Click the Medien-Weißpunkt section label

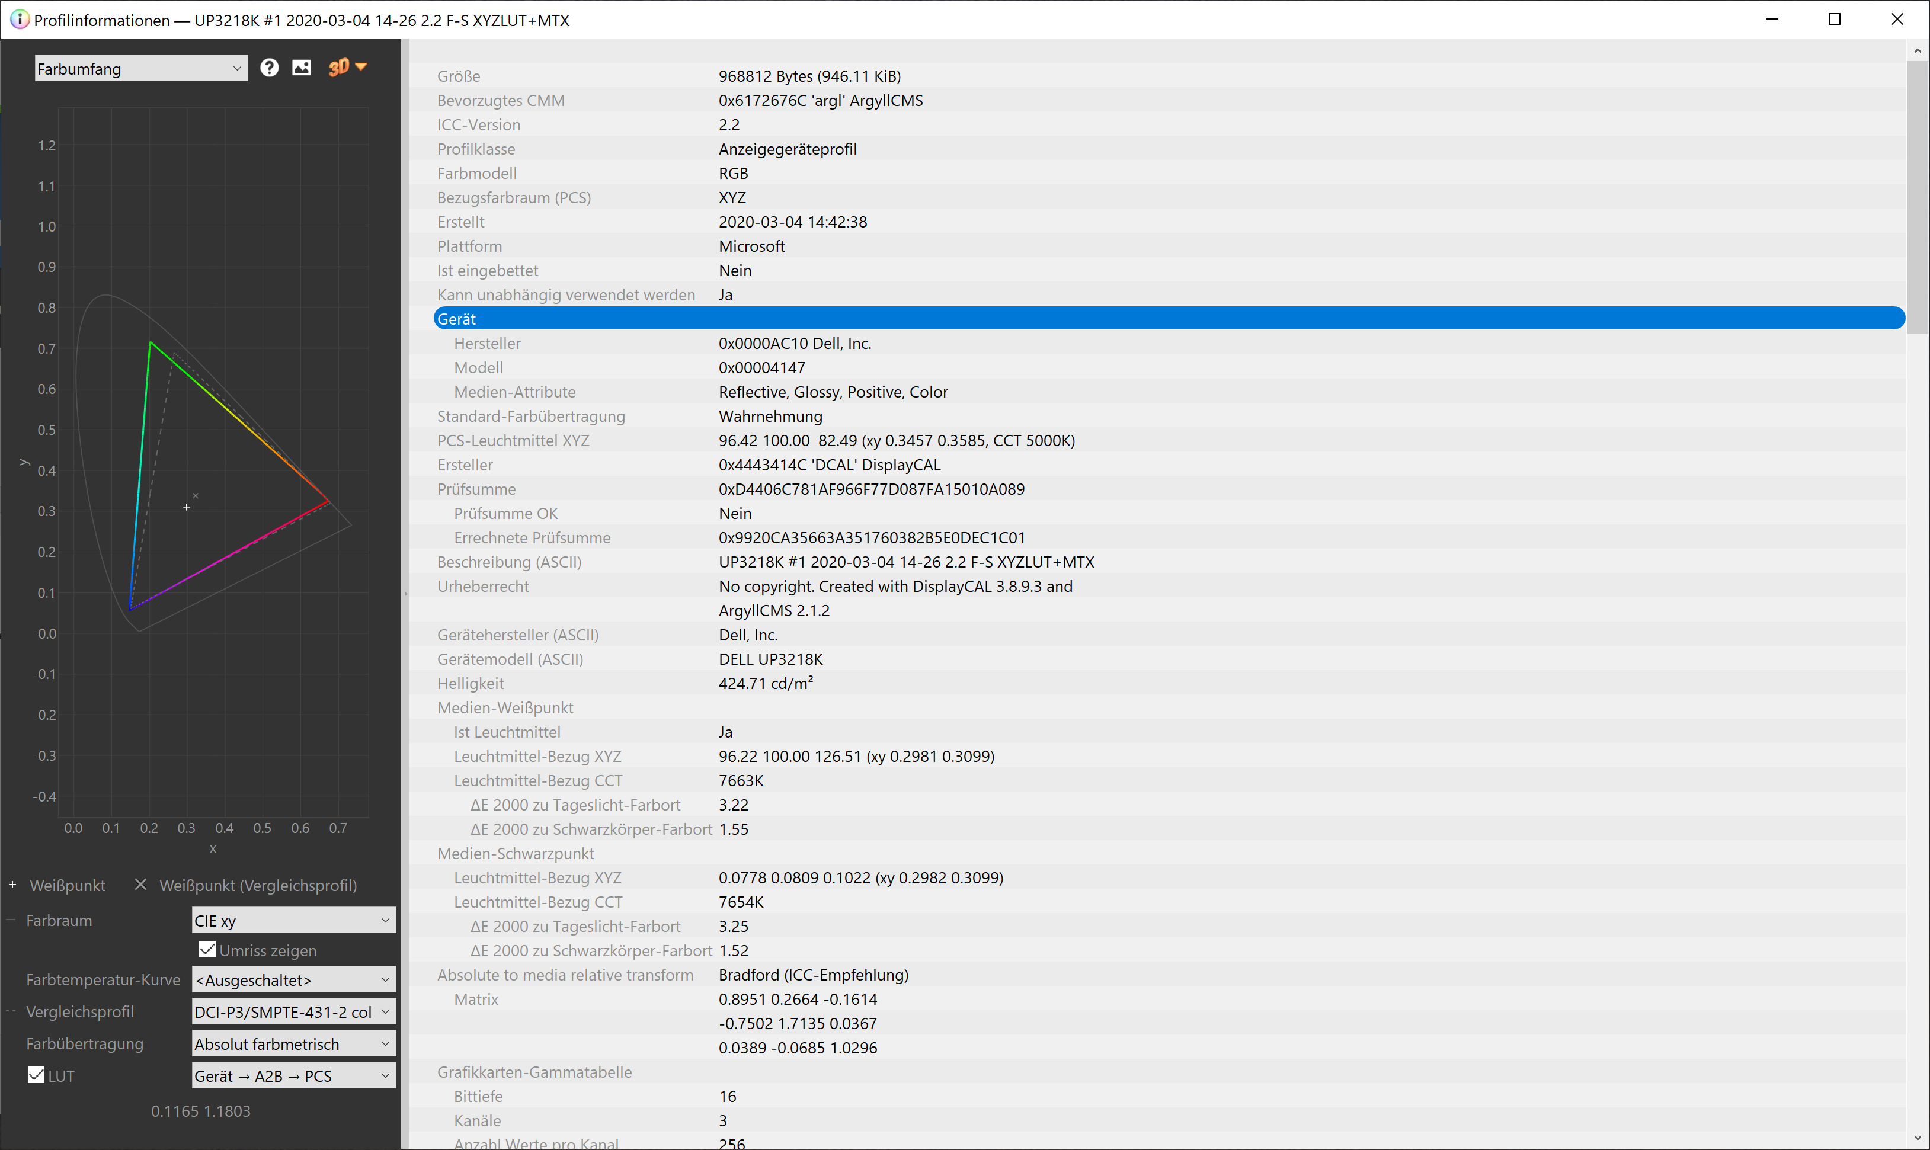(x=505, y=707)
